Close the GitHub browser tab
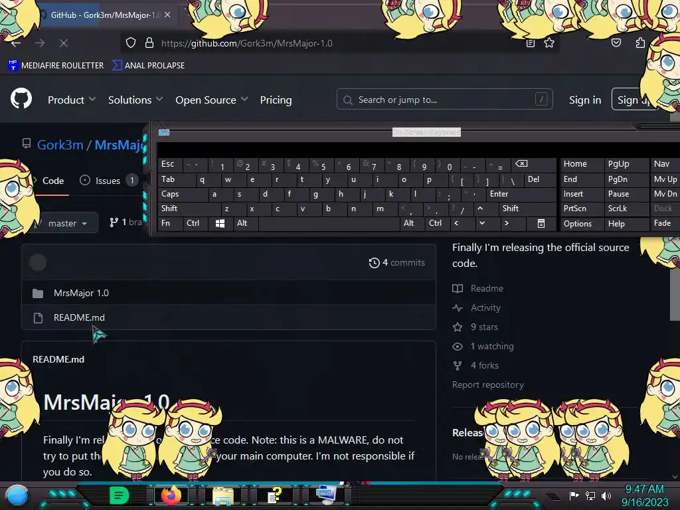 tap(167, 15)
